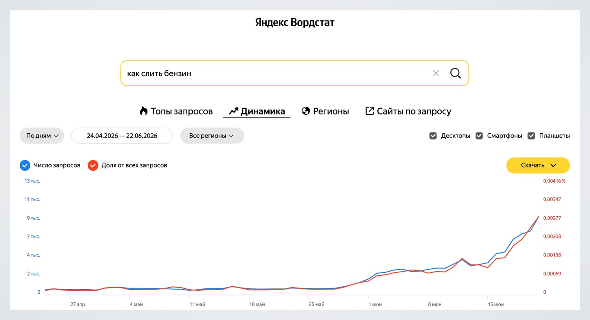Expand the Скачать download menu
The height and width of the screenshot is (320, 590).
tap(538, 165)
